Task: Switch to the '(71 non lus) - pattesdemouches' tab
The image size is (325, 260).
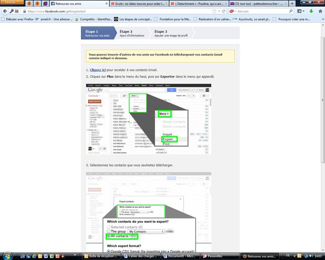Action: [258, 4]
